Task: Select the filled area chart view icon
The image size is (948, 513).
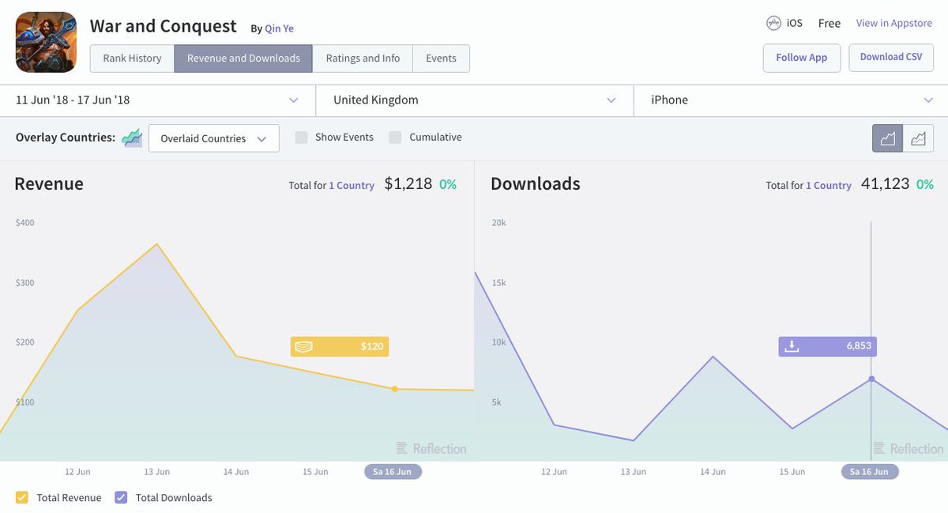Action: tap(888, 138)
